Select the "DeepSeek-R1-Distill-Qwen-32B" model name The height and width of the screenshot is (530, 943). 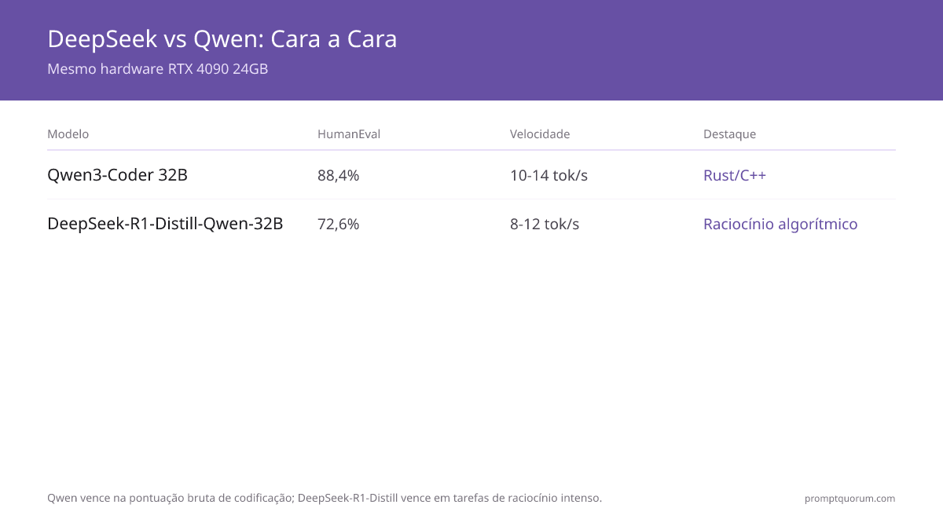tap(165, 224)
